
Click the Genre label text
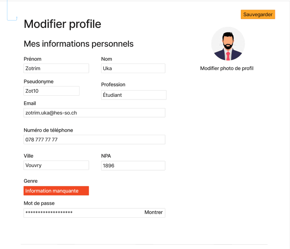tap(31, 181)
